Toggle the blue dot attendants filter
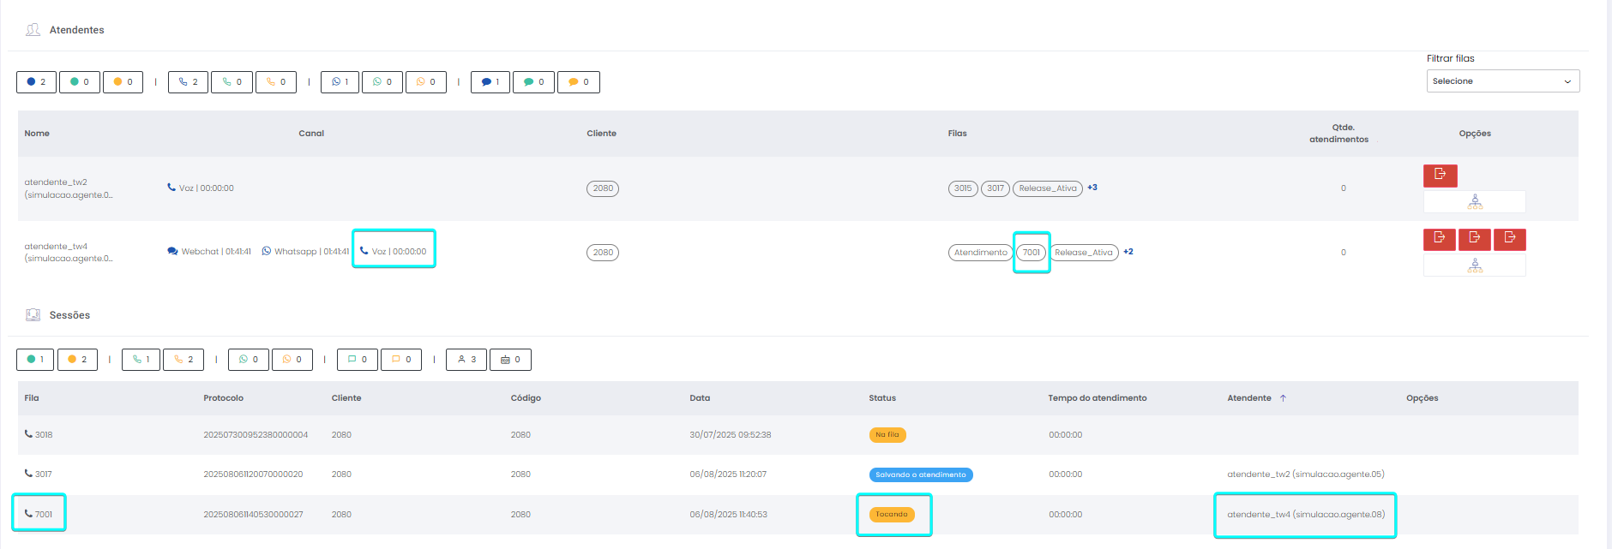The image size is (1612, 549). [x=36, y=82]
